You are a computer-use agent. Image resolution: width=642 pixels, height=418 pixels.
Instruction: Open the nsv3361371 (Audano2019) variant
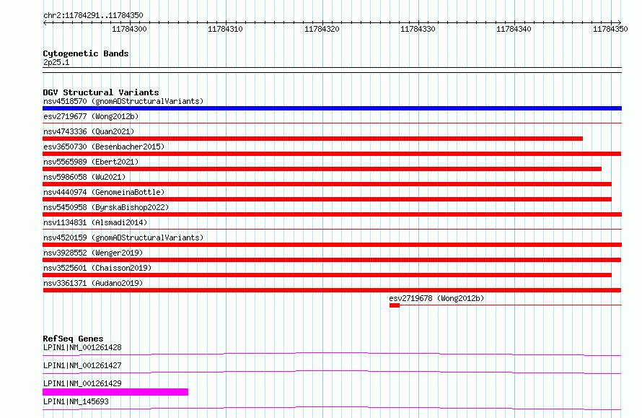pyautogui.click(x=93, y=283)
